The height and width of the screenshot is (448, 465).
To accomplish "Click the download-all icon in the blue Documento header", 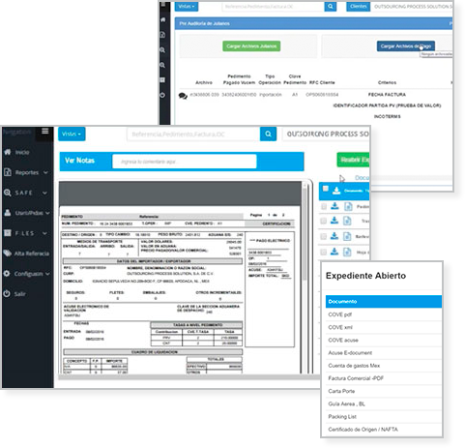I will (336, 191).
